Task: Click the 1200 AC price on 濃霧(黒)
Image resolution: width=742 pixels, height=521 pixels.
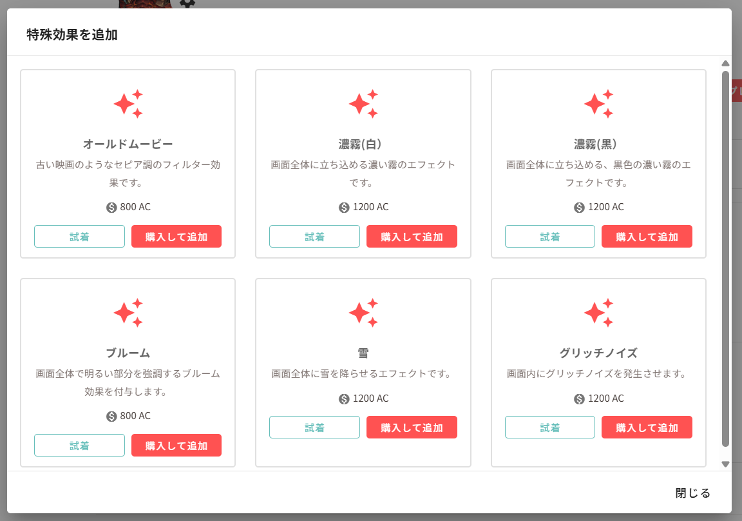Action: click(x=605, y=207)
